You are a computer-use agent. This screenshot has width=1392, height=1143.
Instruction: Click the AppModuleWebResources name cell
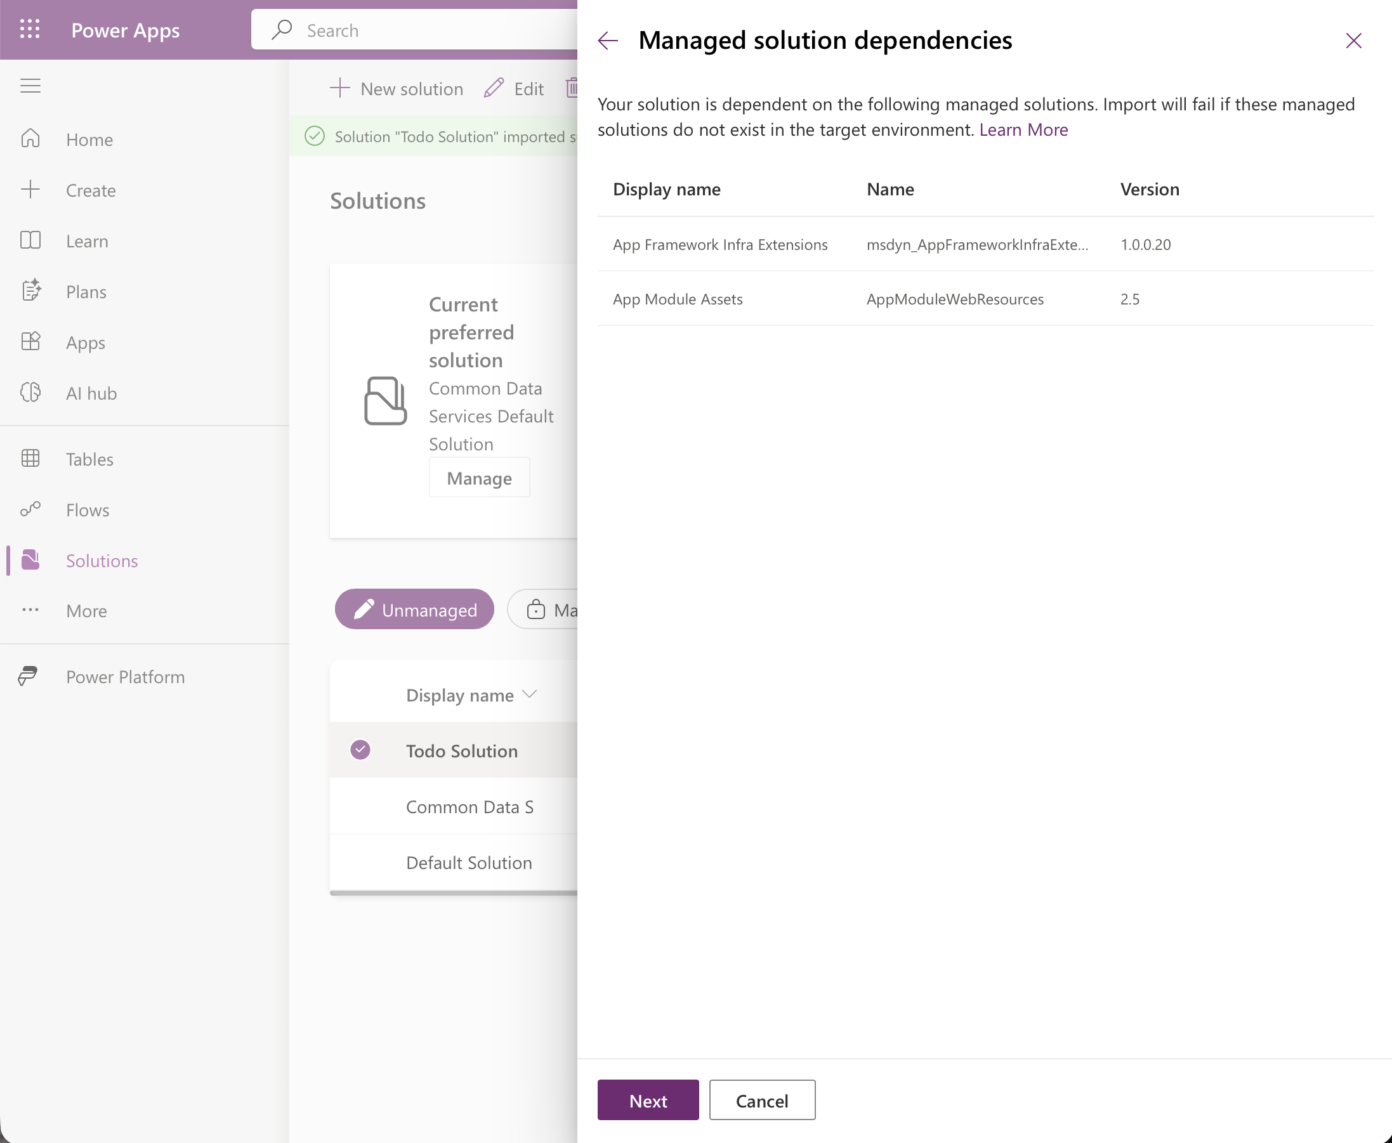click(955, 299)
